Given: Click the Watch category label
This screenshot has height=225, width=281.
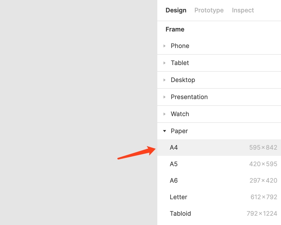Looking at the screenshot, I should [180, 114].
